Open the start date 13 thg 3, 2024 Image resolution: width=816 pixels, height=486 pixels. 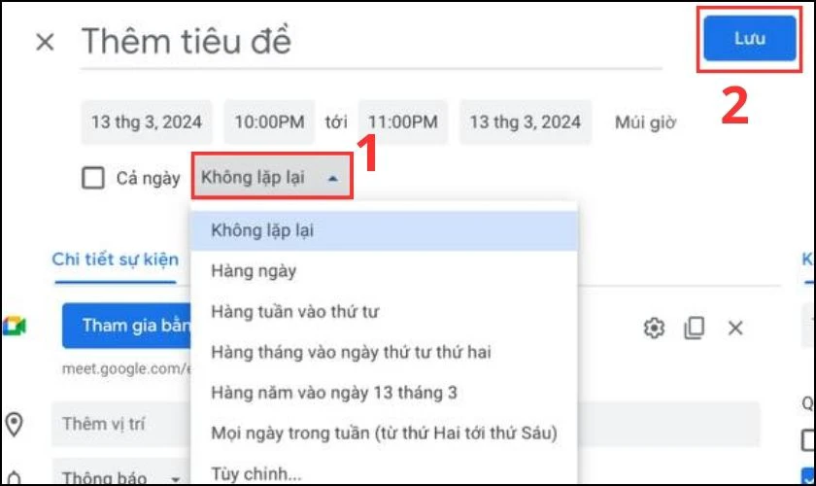pos(147,121)
